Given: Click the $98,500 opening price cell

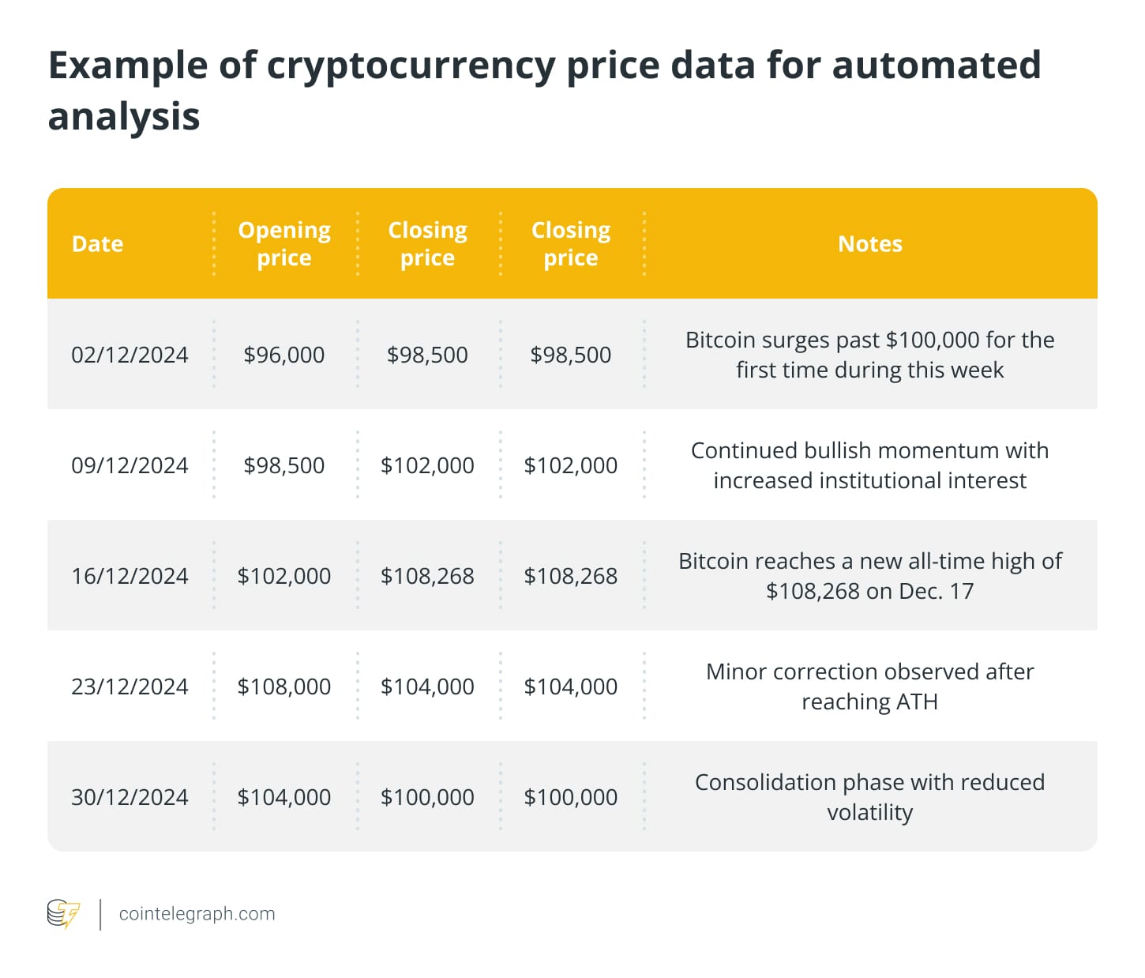Looking at the screenshot, I should 284,465.
